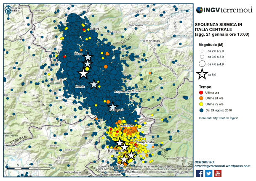
Task: Click the SEQUENZA SISMICA IN ITALIA CENTRALE heading
Action: coord(219,27)
